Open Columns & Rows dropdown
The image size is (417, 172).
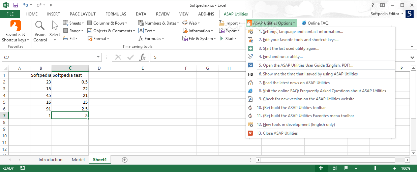107,23
